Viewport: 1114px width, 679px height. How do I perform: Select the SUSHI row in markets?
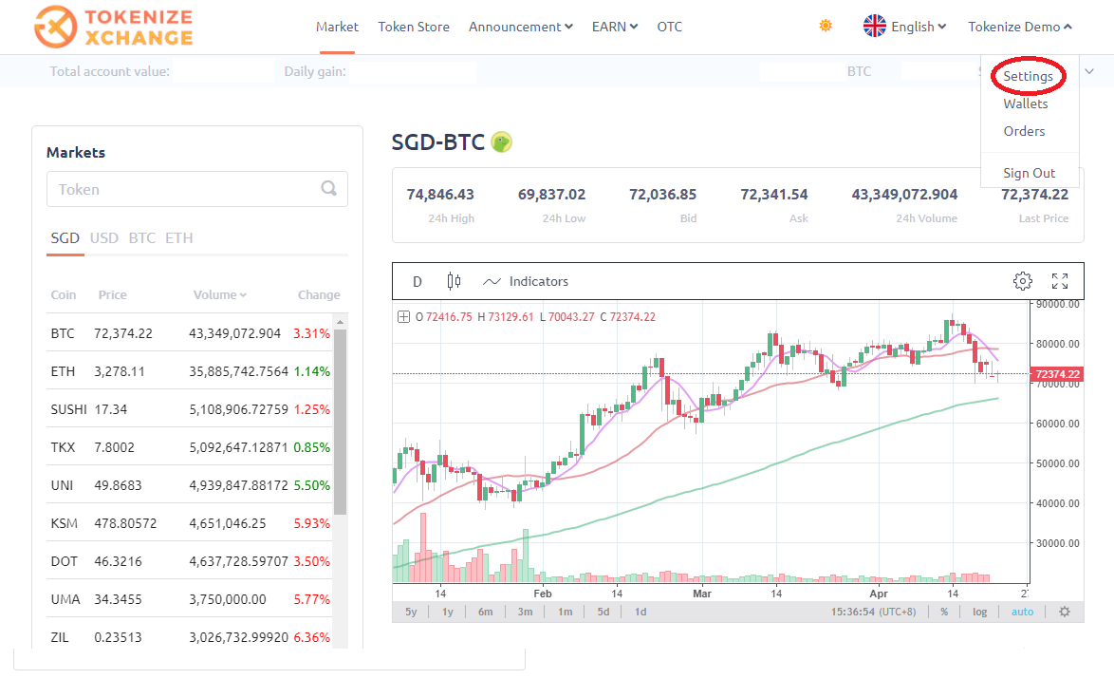190,408
